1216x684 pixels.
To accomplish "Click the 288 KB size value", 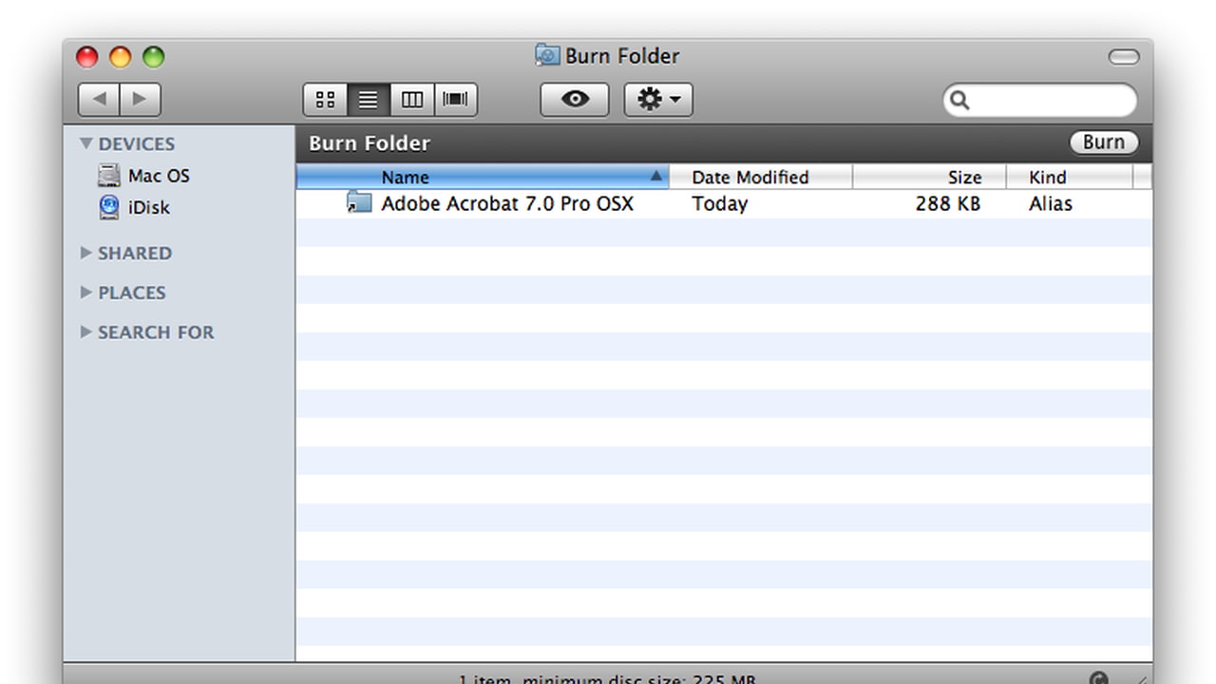I will click(948, 203).
